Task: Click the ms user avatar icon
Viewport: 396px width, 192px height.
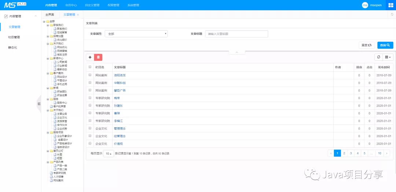Action: tap(365, 5)
